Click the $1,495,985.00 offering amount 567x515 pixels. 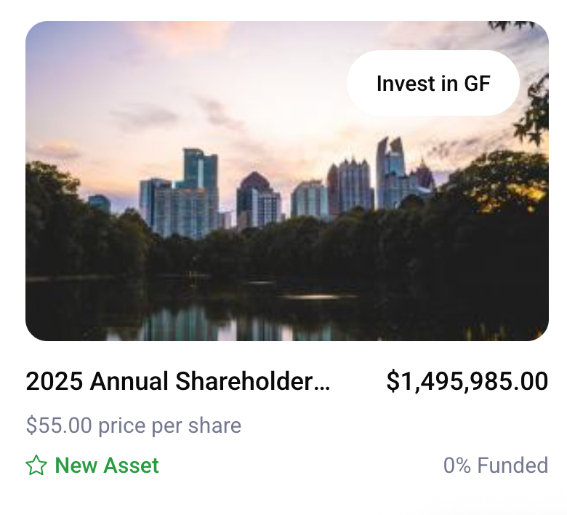click(467, 381)
